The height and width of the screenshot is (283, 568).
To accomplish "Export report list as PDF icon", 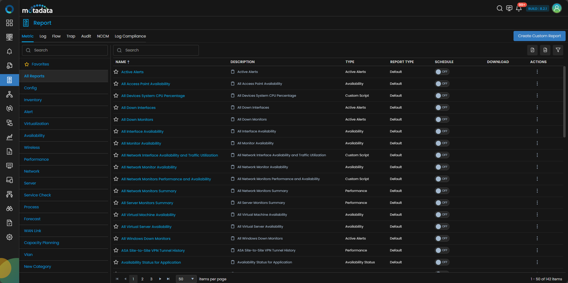I will click(x=532, y=50).
